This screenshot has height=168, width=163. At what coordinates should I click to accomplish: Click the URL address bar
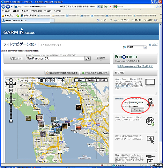[55, 7]
